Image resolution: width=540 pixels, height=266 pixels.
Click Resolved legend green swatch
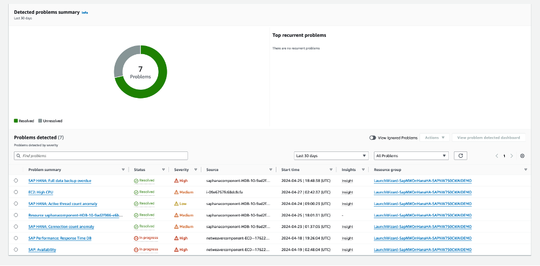[16, 121]
